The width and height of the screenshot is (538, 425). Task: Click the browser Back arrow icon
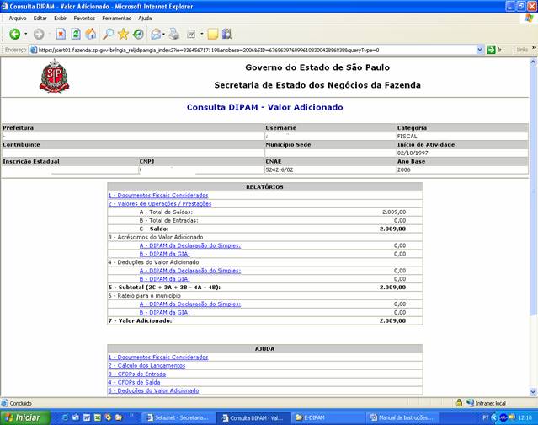[x=14, y=34]
